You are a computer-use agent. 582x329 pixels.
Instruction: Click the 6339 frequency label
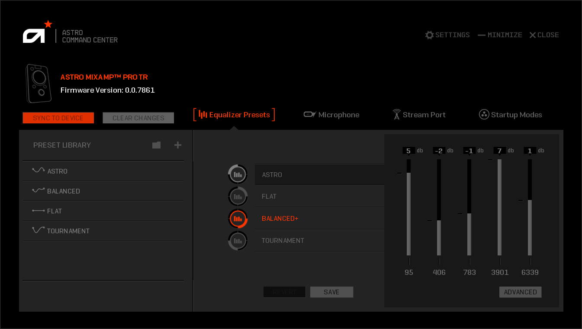coord(530,272)
